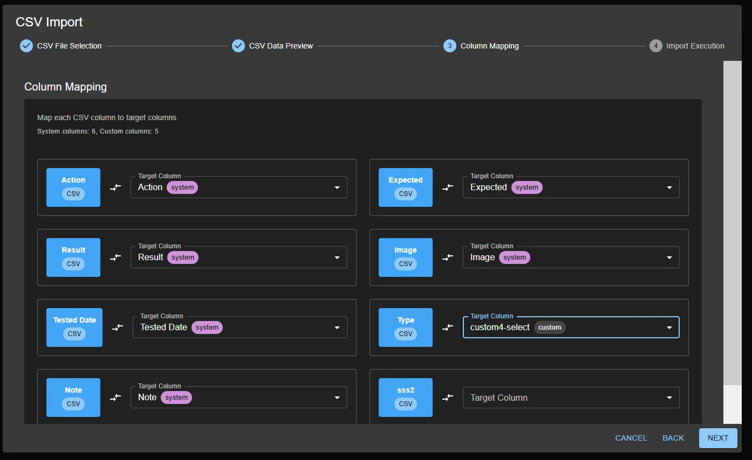Open the empty Target Column dropdown for sss2

tap(571, 398)
